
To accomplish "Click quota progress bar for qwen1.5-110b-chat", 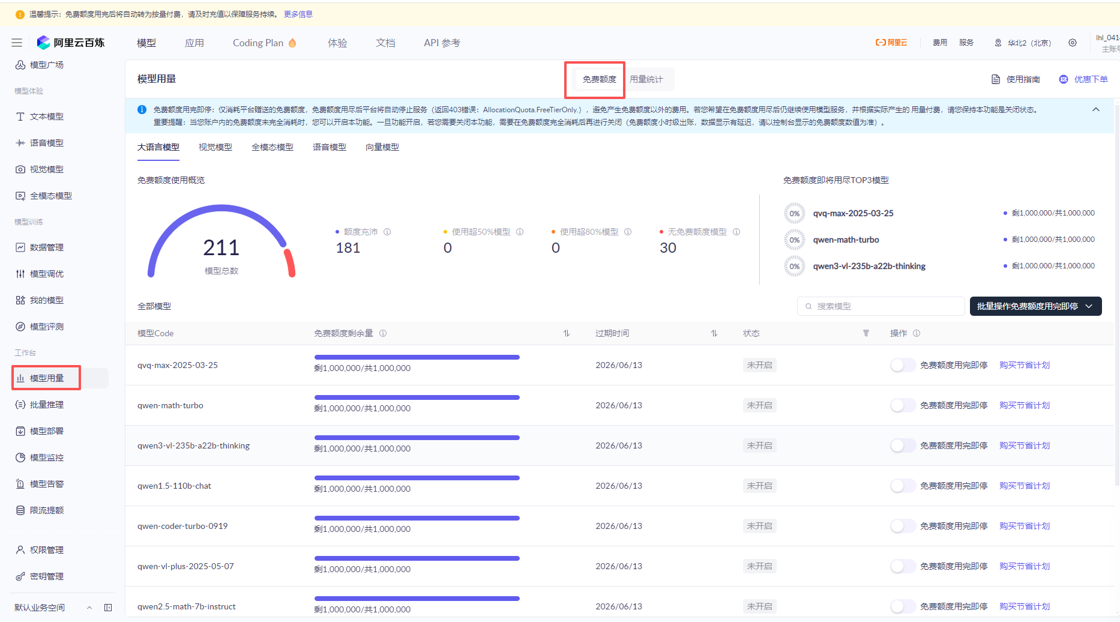I will click(417, 478).
